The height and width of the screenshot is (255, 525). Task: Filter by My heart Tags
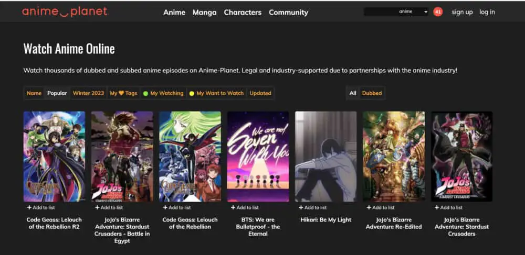tap(123, 93)
